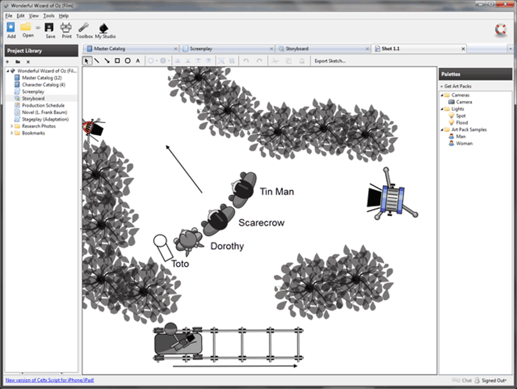Viewport: 517px width, 389px height.
Task: Click the fill color circle
Action: tap(163, 61)
